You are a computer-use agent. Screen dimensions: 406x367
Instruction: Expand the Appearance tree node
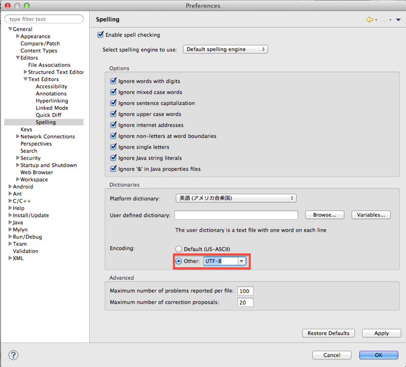[x=18, y=36]
